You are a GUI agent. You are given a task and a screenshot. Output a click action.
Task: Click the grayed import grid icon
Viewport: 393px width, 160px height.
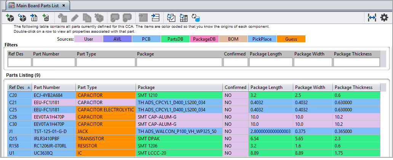(143, 18)
